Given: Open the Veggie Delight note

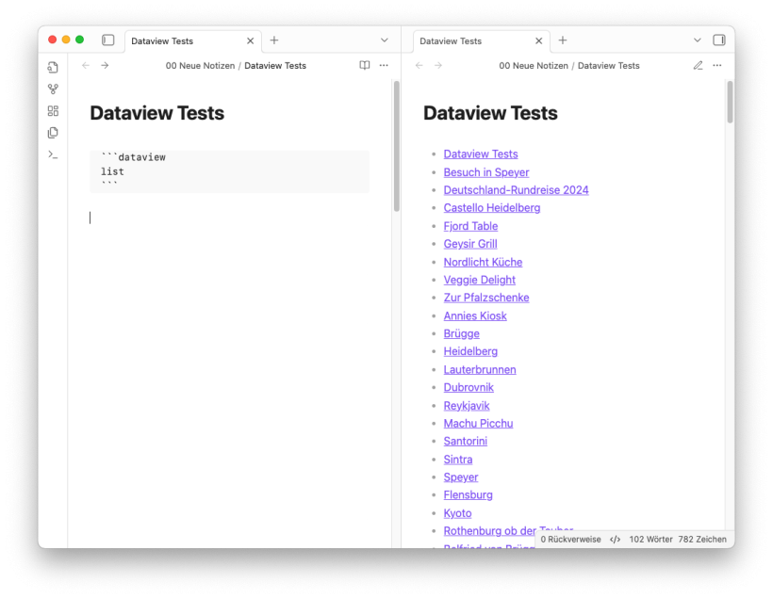Looking at the screenshot, I should (x=480, y=280).
